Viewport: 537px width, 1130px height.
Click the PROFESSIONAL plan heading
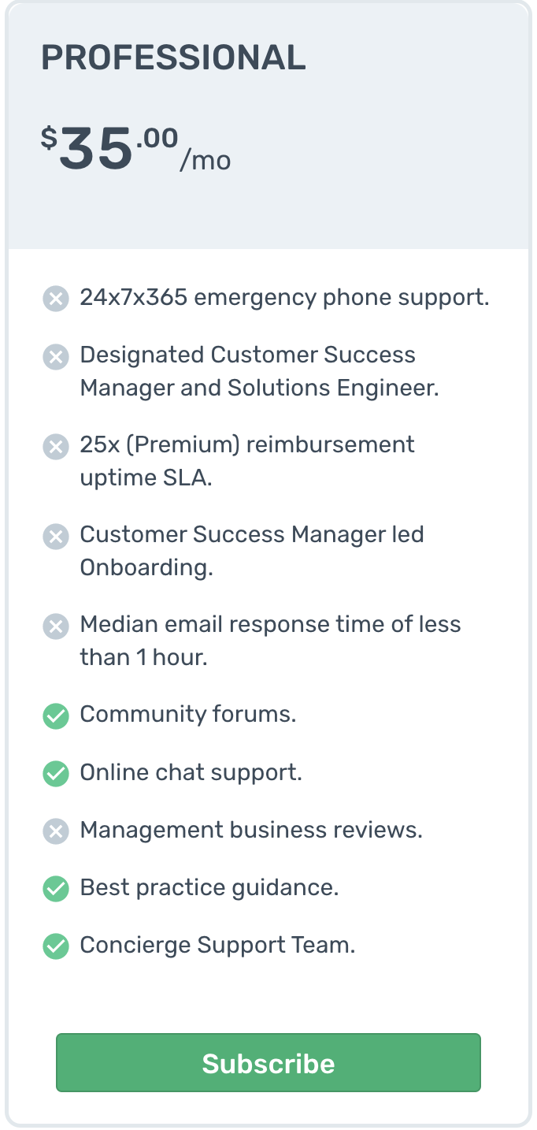[173, 58]
